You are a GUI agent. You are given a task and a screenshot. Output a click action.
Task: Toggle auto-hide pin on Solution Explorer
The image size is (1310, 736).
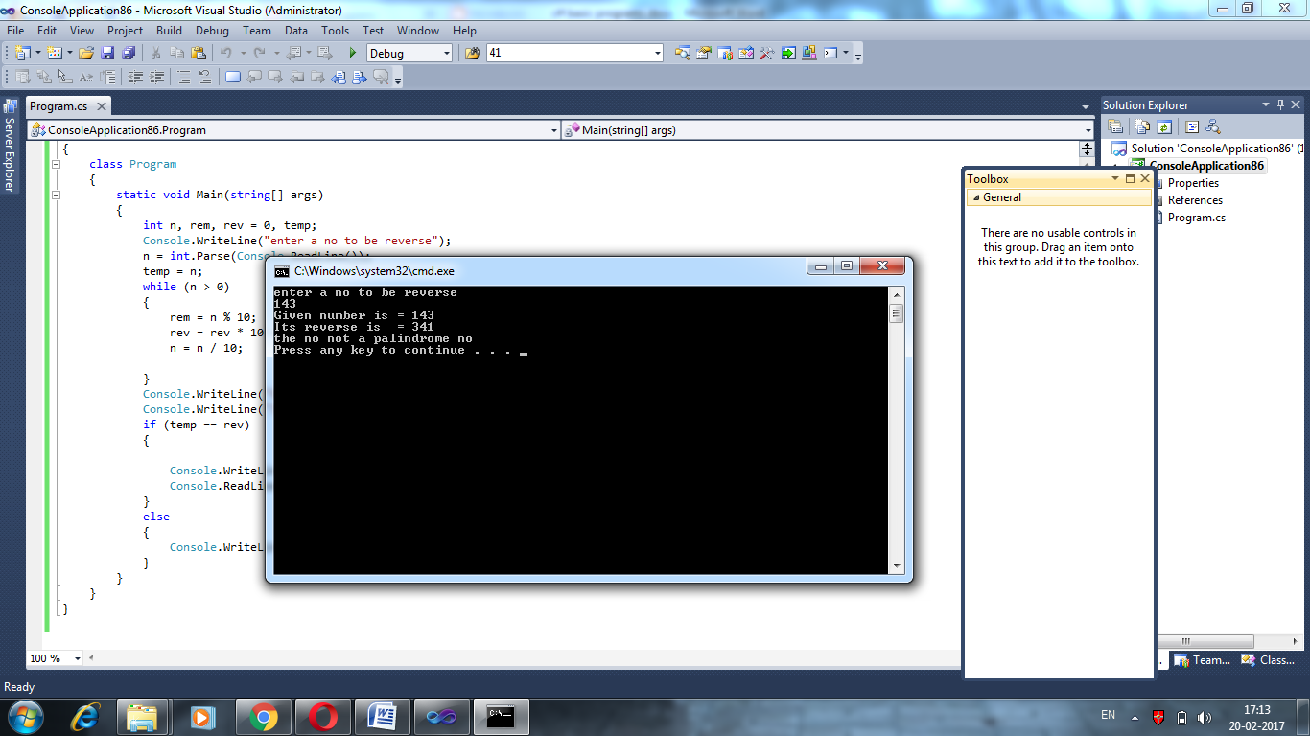pos(1281,104)
